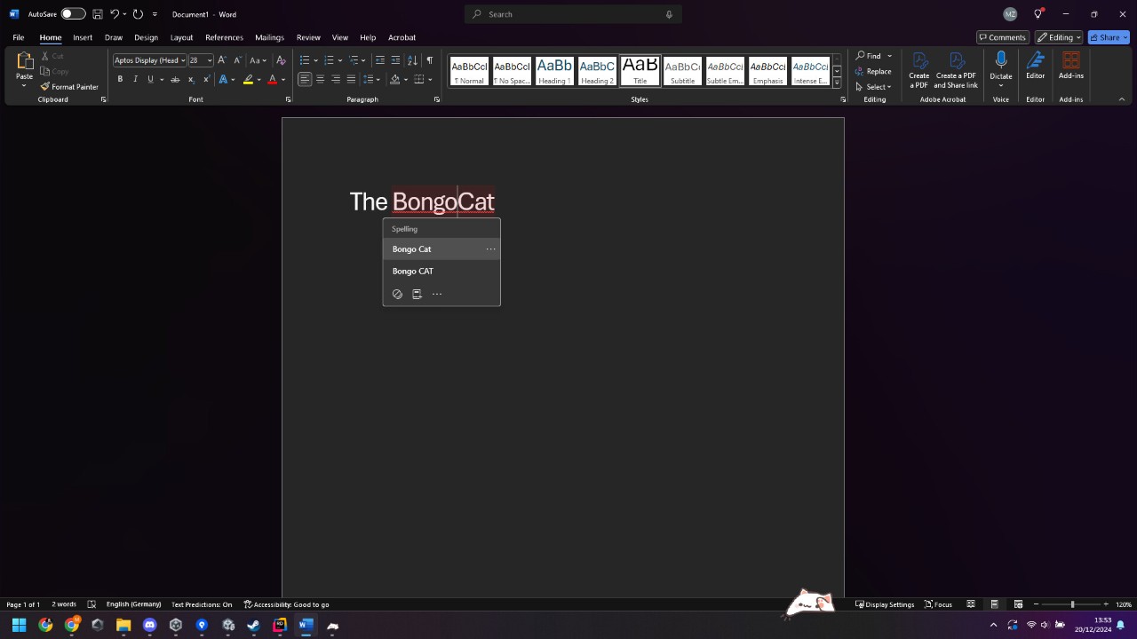Click Add to Dictionary icon in spelling popup
This screenshot has width=1137, height=639.
[417, 294]
